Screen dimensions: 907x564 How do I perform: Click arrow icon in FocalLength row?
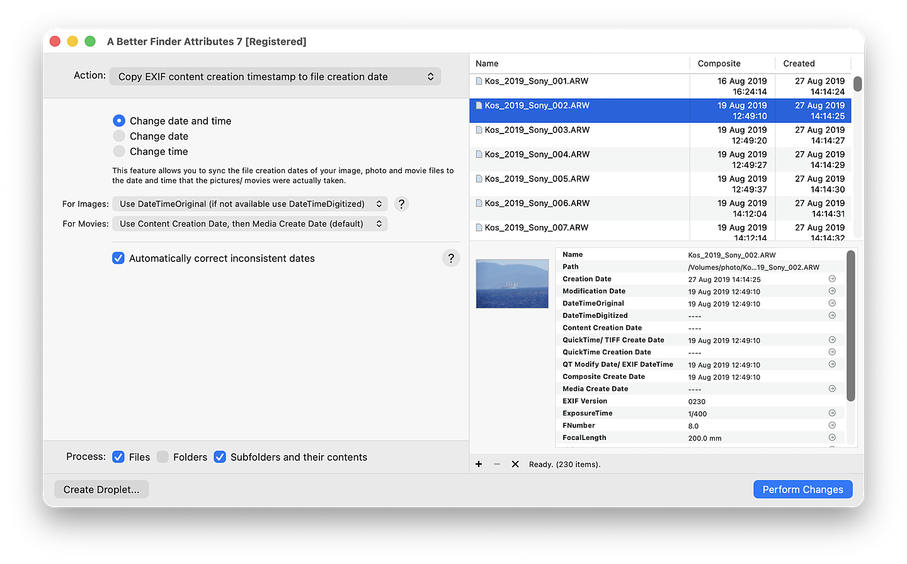[832, 437]
